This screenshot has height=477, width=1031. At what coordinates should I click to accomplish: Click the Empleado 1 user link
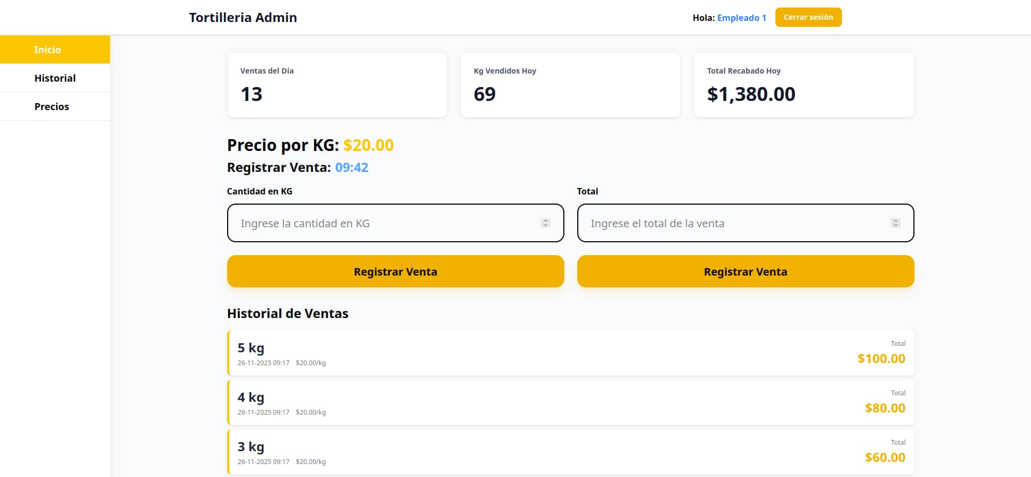click(742, 18)
